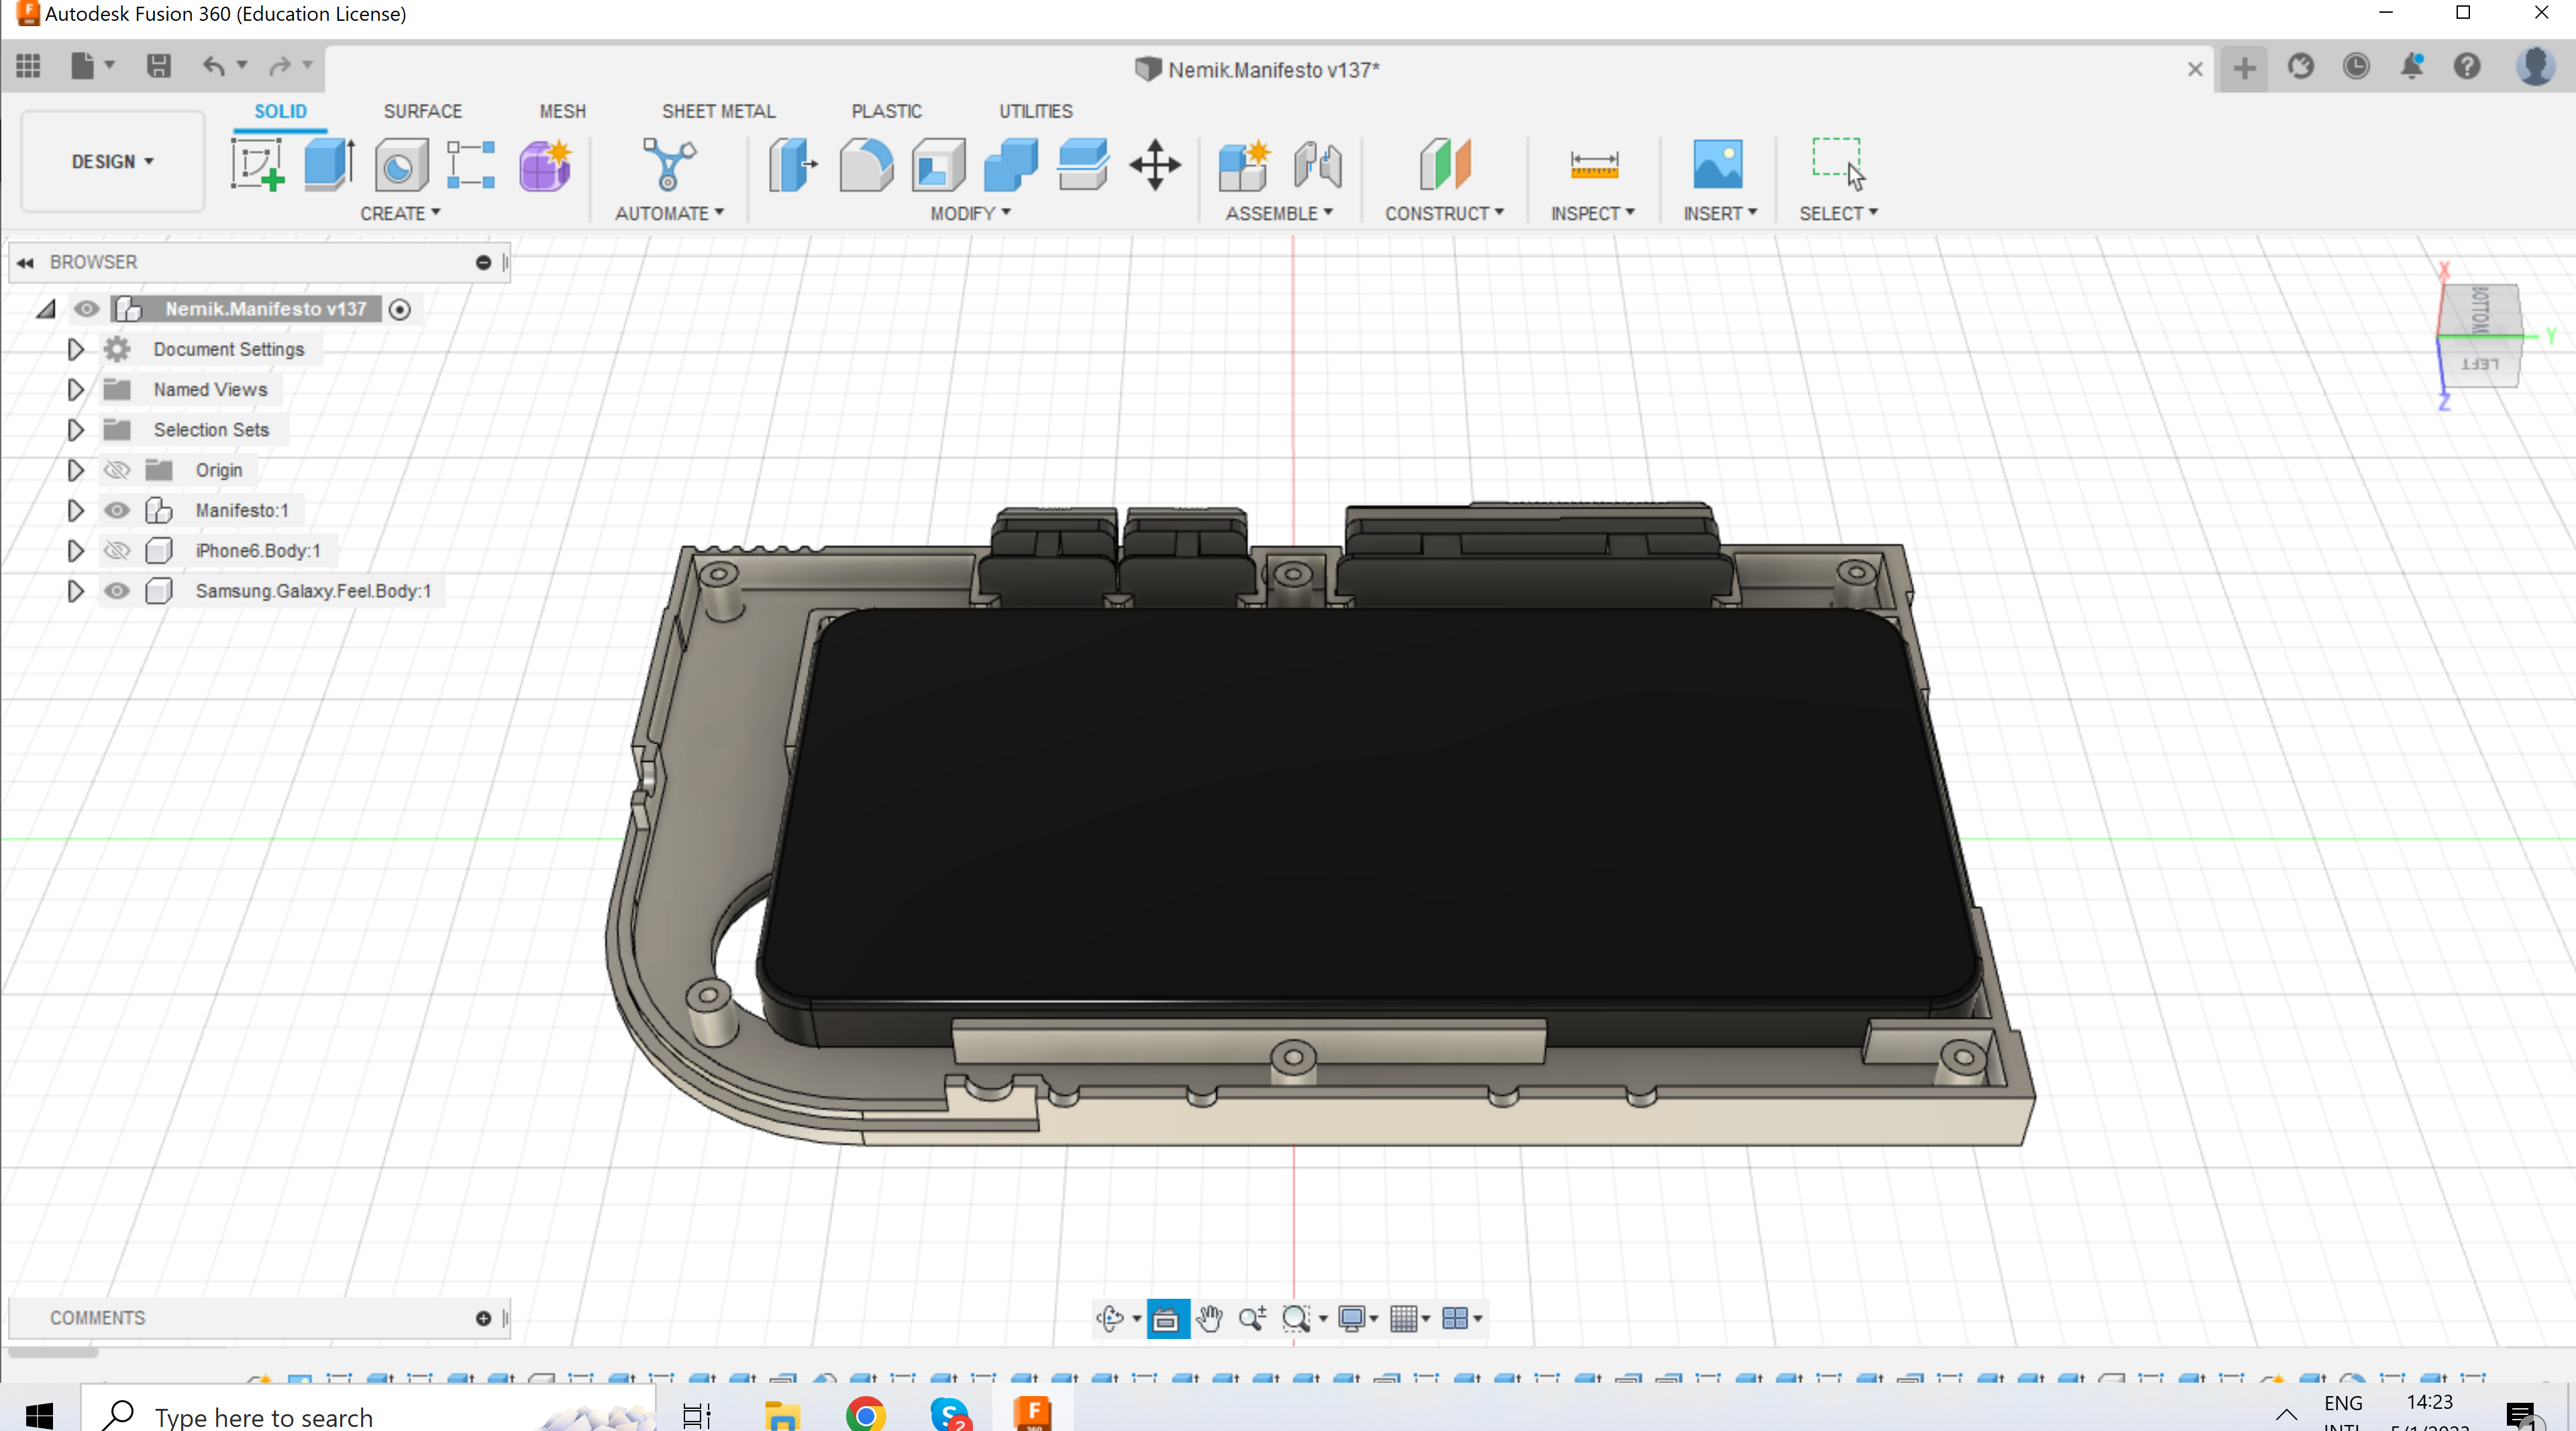Select the Joint tool icon

pyautogui.click(x=1317, y=164)
